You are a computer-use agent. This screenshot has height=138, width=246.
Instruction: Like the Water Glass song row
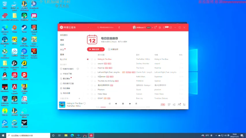tap(92, 94)
